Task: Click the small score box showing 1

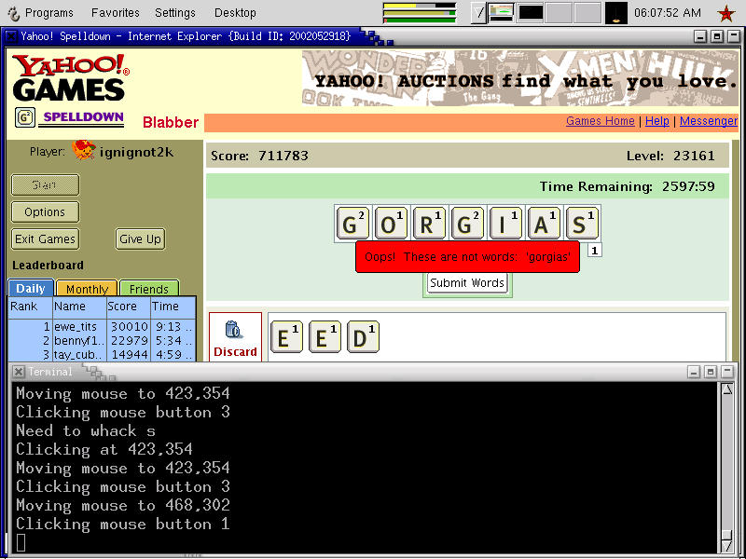Action: coord(595,250)
